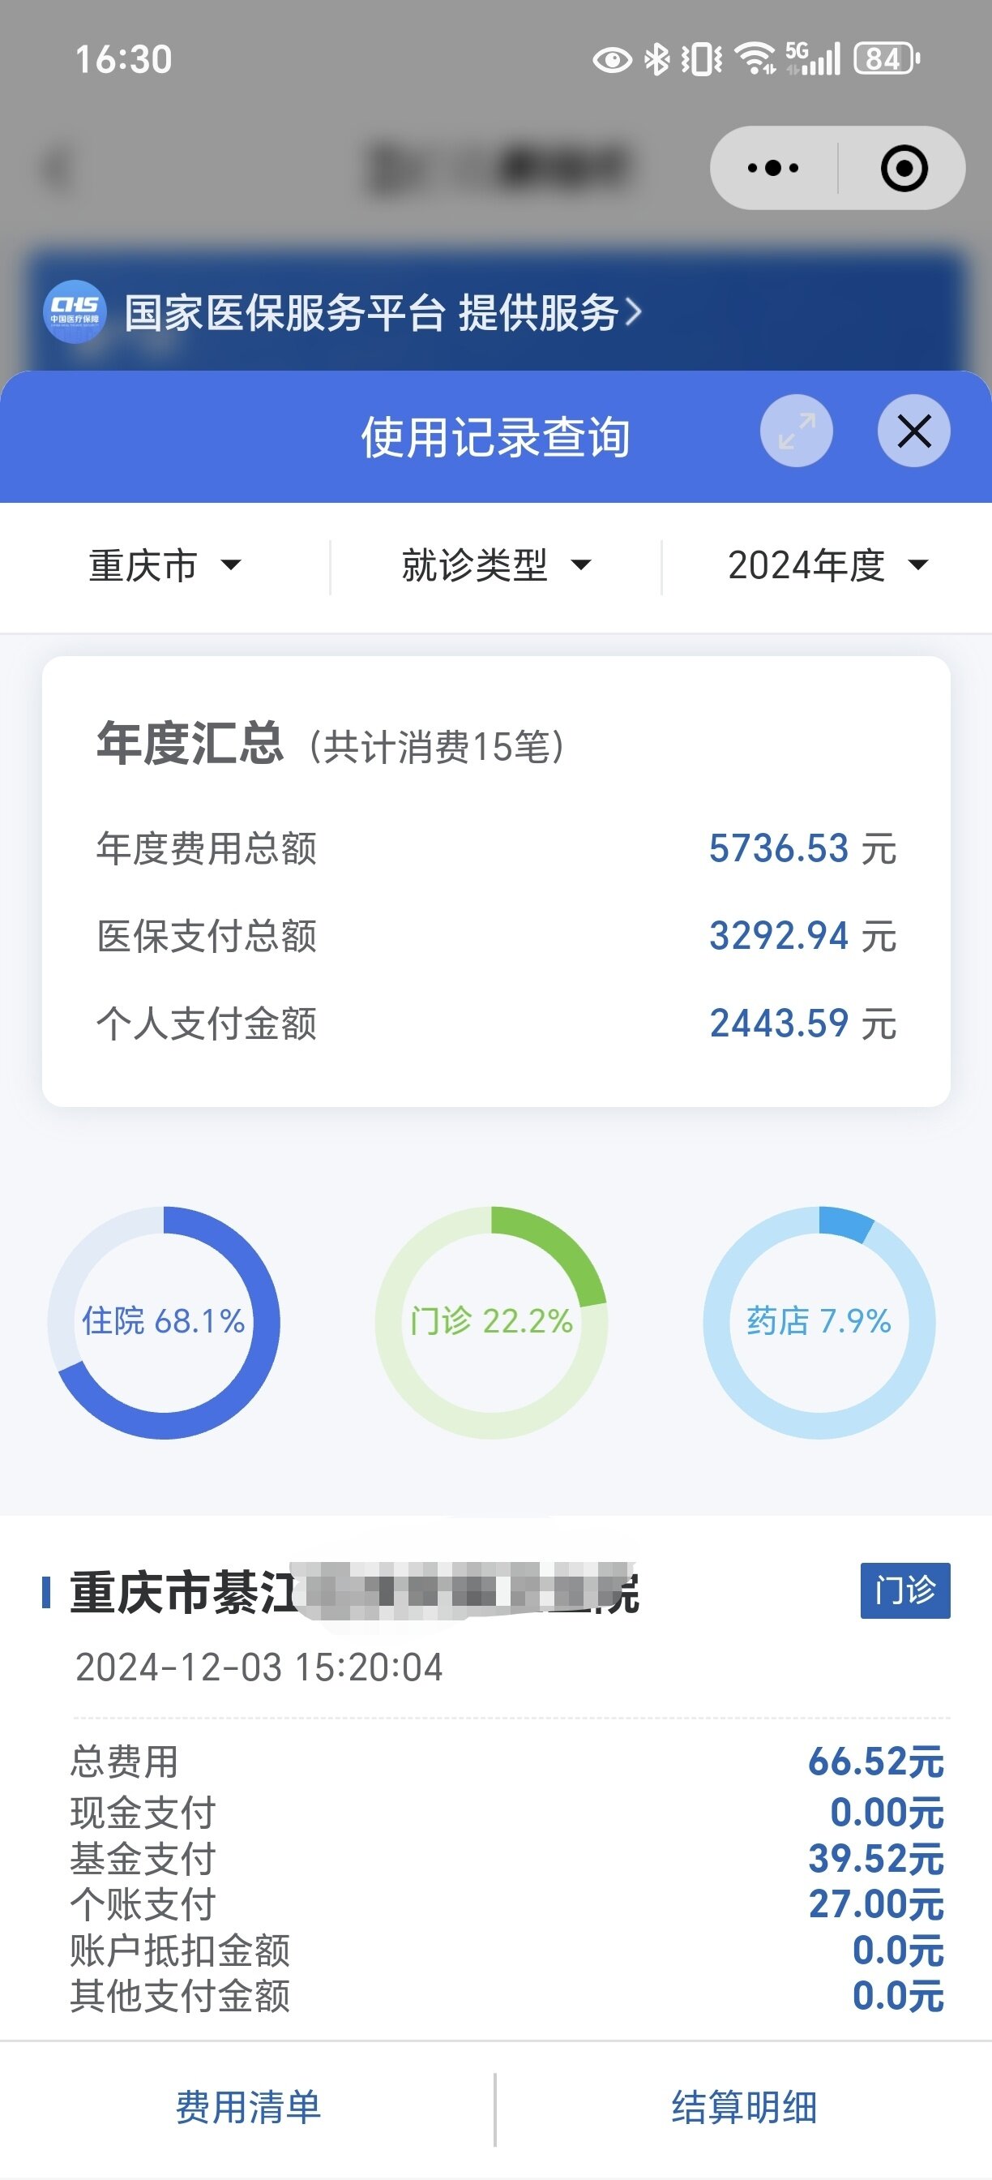Open the 费用清单 tab
992x2180 pixels.
(248, 2107)
